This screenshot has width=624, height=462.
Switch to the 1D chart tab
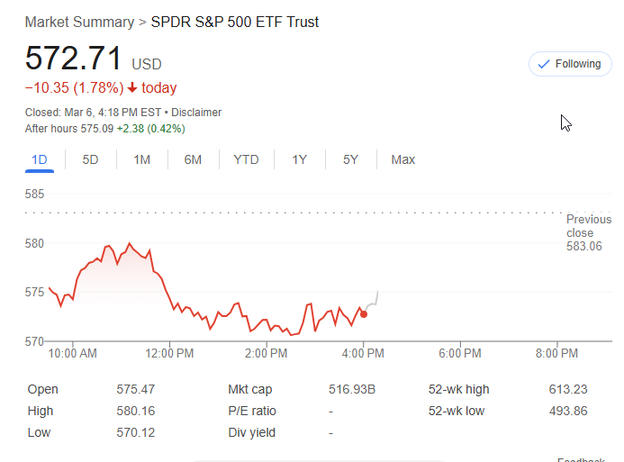click(x=40, y=159)
